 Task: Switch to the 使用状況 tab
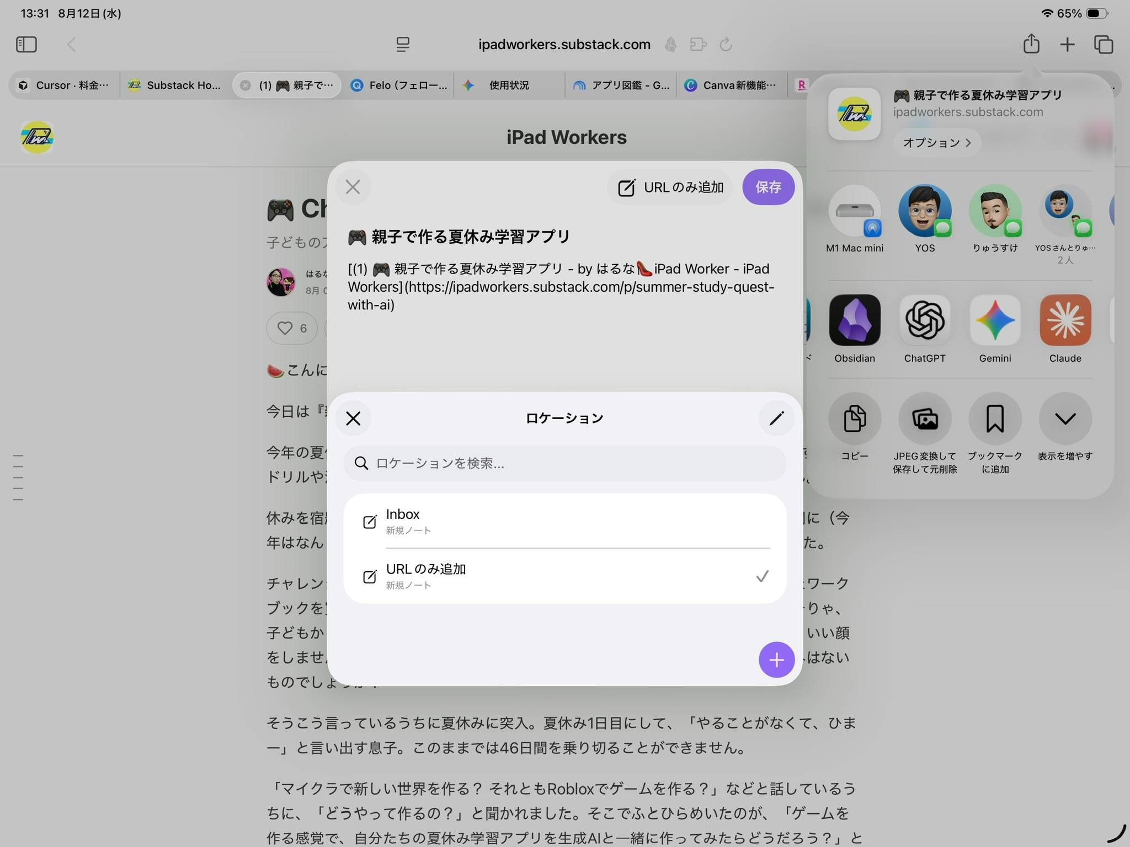click(509, 85)
